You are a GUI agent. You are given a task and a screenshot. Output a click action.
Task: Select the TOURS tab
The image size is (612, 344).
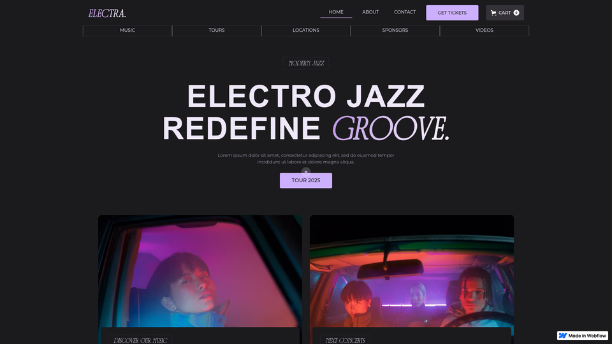[x=217, y=31]
